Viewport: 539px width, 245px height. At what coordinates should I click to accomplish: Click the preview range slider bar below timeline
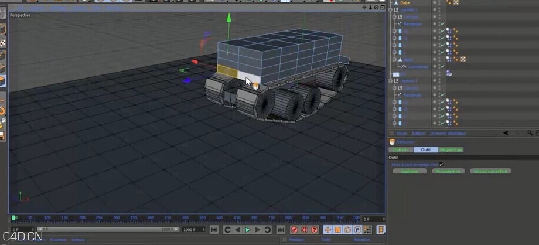point(108,230)
